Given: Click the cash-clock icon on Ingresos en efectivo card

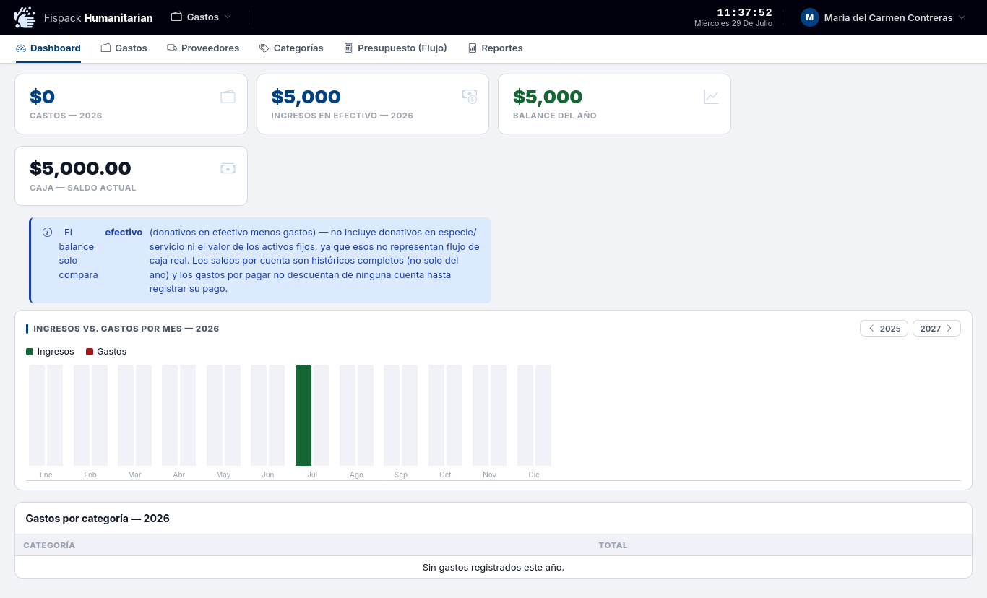Looking at the screenshot, I should (470, 97).
